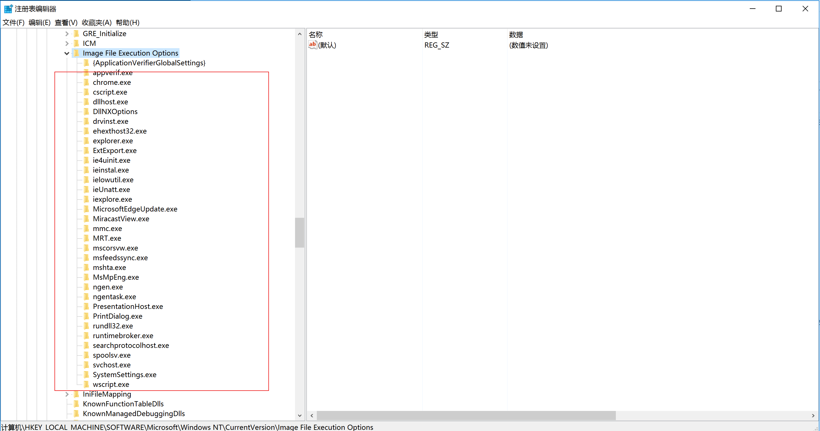The image size is (820, 431).
Task: Expand the GRE_Initialize key
Action: tap(67, 34)
